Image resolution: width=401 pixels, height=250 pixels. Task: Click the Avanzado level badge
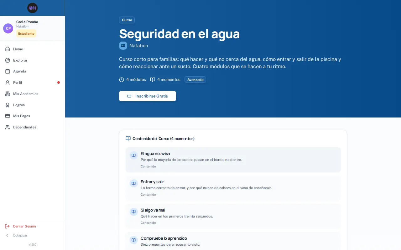(x=195, y=80)
